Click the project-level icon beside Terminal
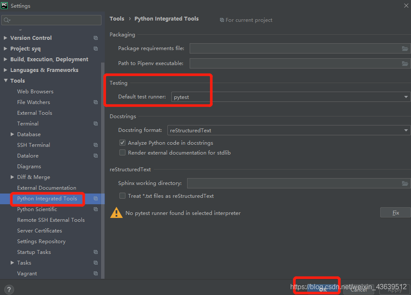The width and height of the screenshot is (411, 295). point(95,123)
